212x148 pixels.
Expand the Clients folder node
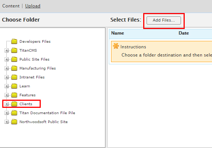click(x=6, y=104)
